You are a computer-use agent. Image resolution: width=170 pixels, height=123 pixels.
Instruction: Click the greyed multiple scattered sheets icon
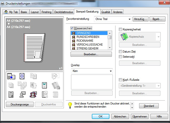[22, 85]
